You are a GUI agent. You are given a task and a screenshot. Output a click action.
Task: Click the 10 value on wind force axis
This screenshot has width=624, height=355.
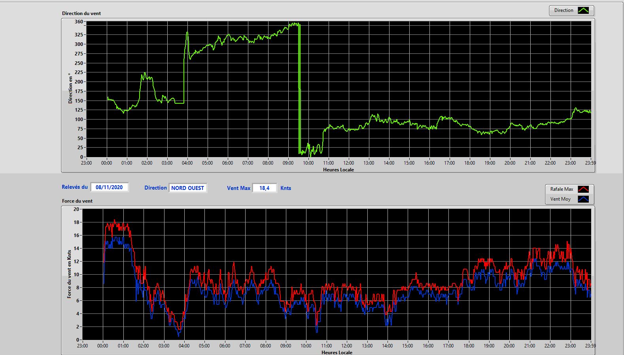(76, 274)
